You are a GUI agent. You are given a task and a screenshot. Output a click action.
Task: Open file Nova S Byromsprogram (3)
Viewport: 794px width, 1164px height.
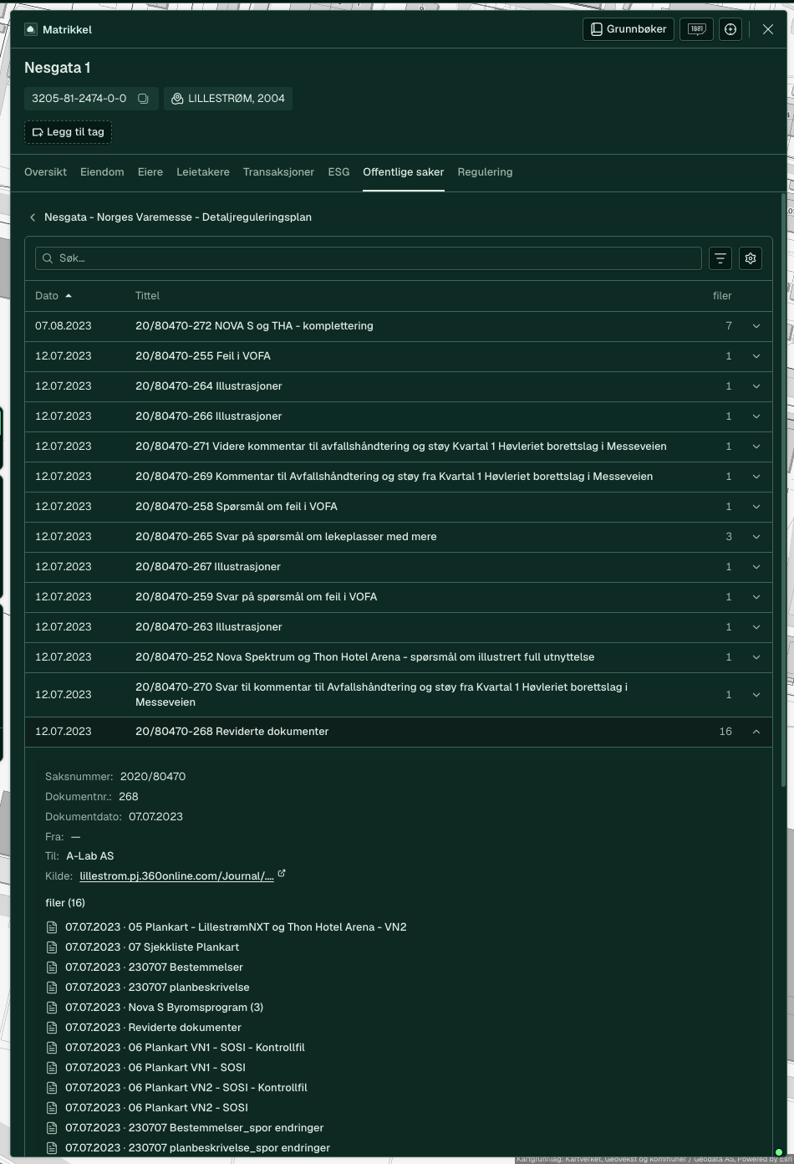coord(196,1008)
